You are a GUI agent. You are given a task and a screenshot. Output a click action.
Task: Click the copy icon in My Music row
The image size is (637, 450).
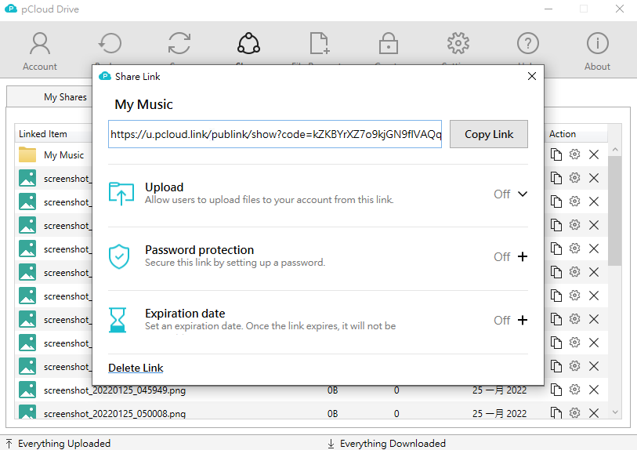[556, 154]
